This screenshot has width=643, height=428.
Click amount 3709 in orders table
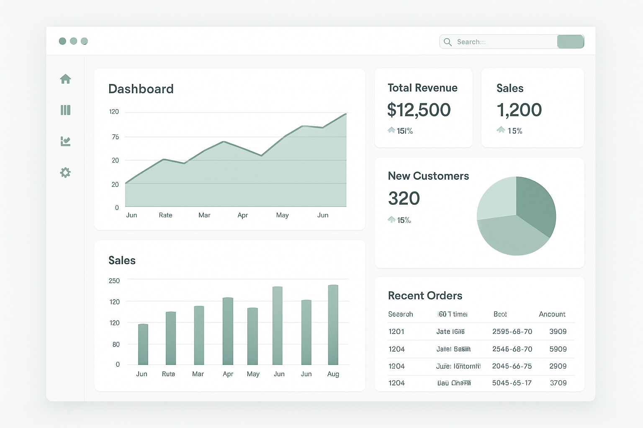[558, 383]
